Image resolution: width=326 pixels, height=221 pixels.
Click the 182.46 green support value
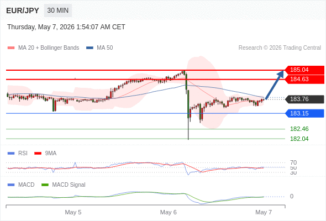point(299,129)
